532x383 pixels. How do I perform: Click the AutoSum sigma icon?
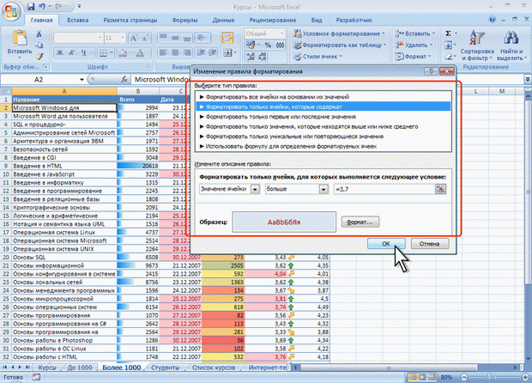[x=448, y=33]
